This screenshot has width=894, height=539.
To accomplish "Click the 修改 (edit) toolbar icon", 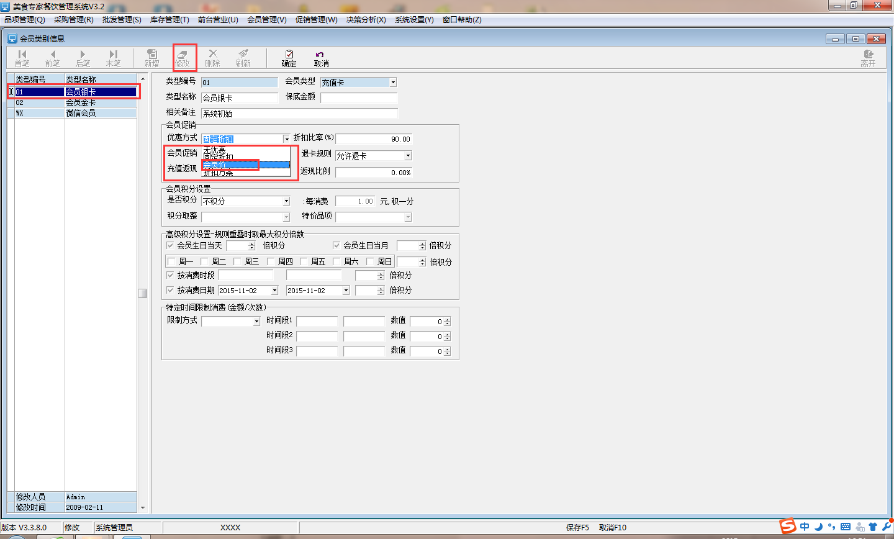I will pos(183,58).
